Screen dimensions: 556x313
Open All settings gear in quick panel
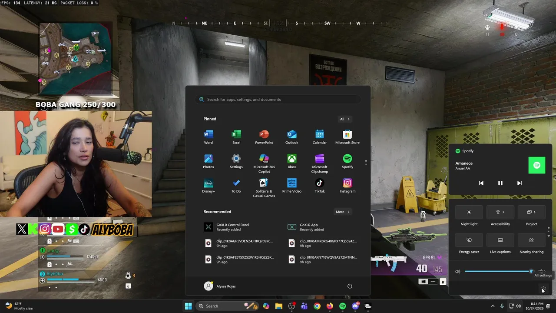point(543,289)
